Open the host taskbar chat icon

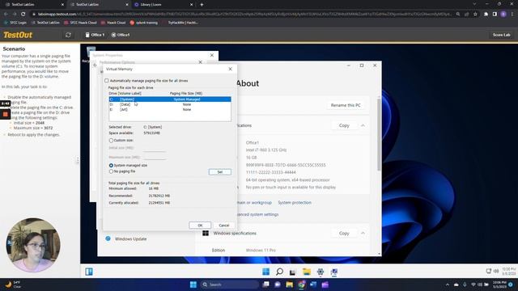pos(278,285)
